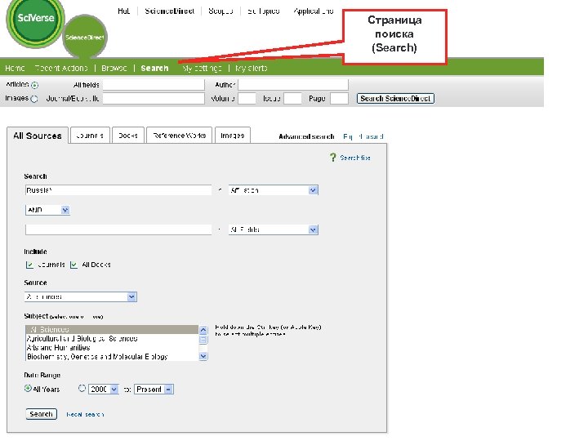Open Search in green navigation bar
588x441 pixels.
154,69
